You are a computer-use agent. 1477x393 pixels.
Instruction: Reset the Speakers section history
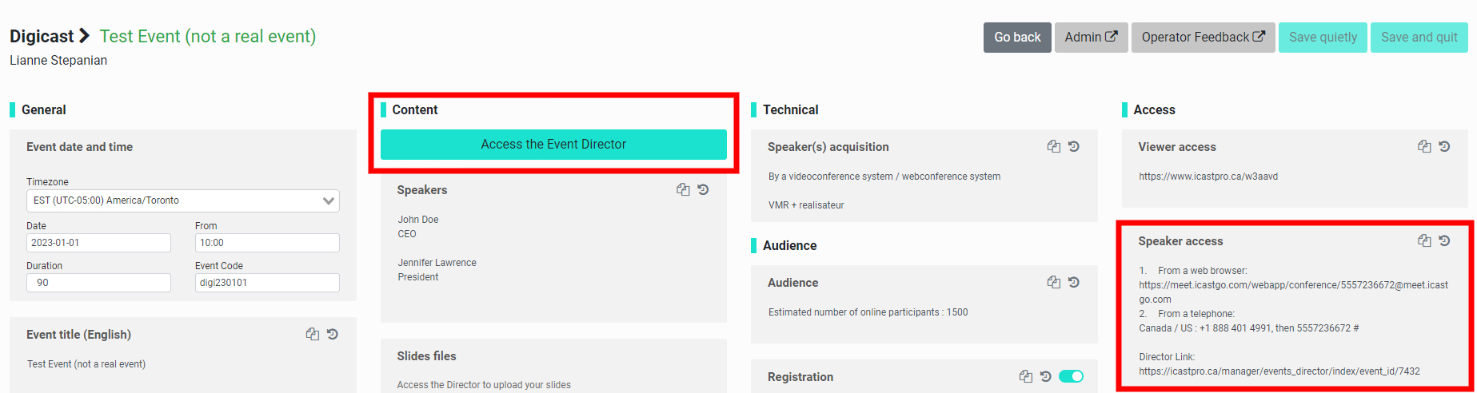703,190
